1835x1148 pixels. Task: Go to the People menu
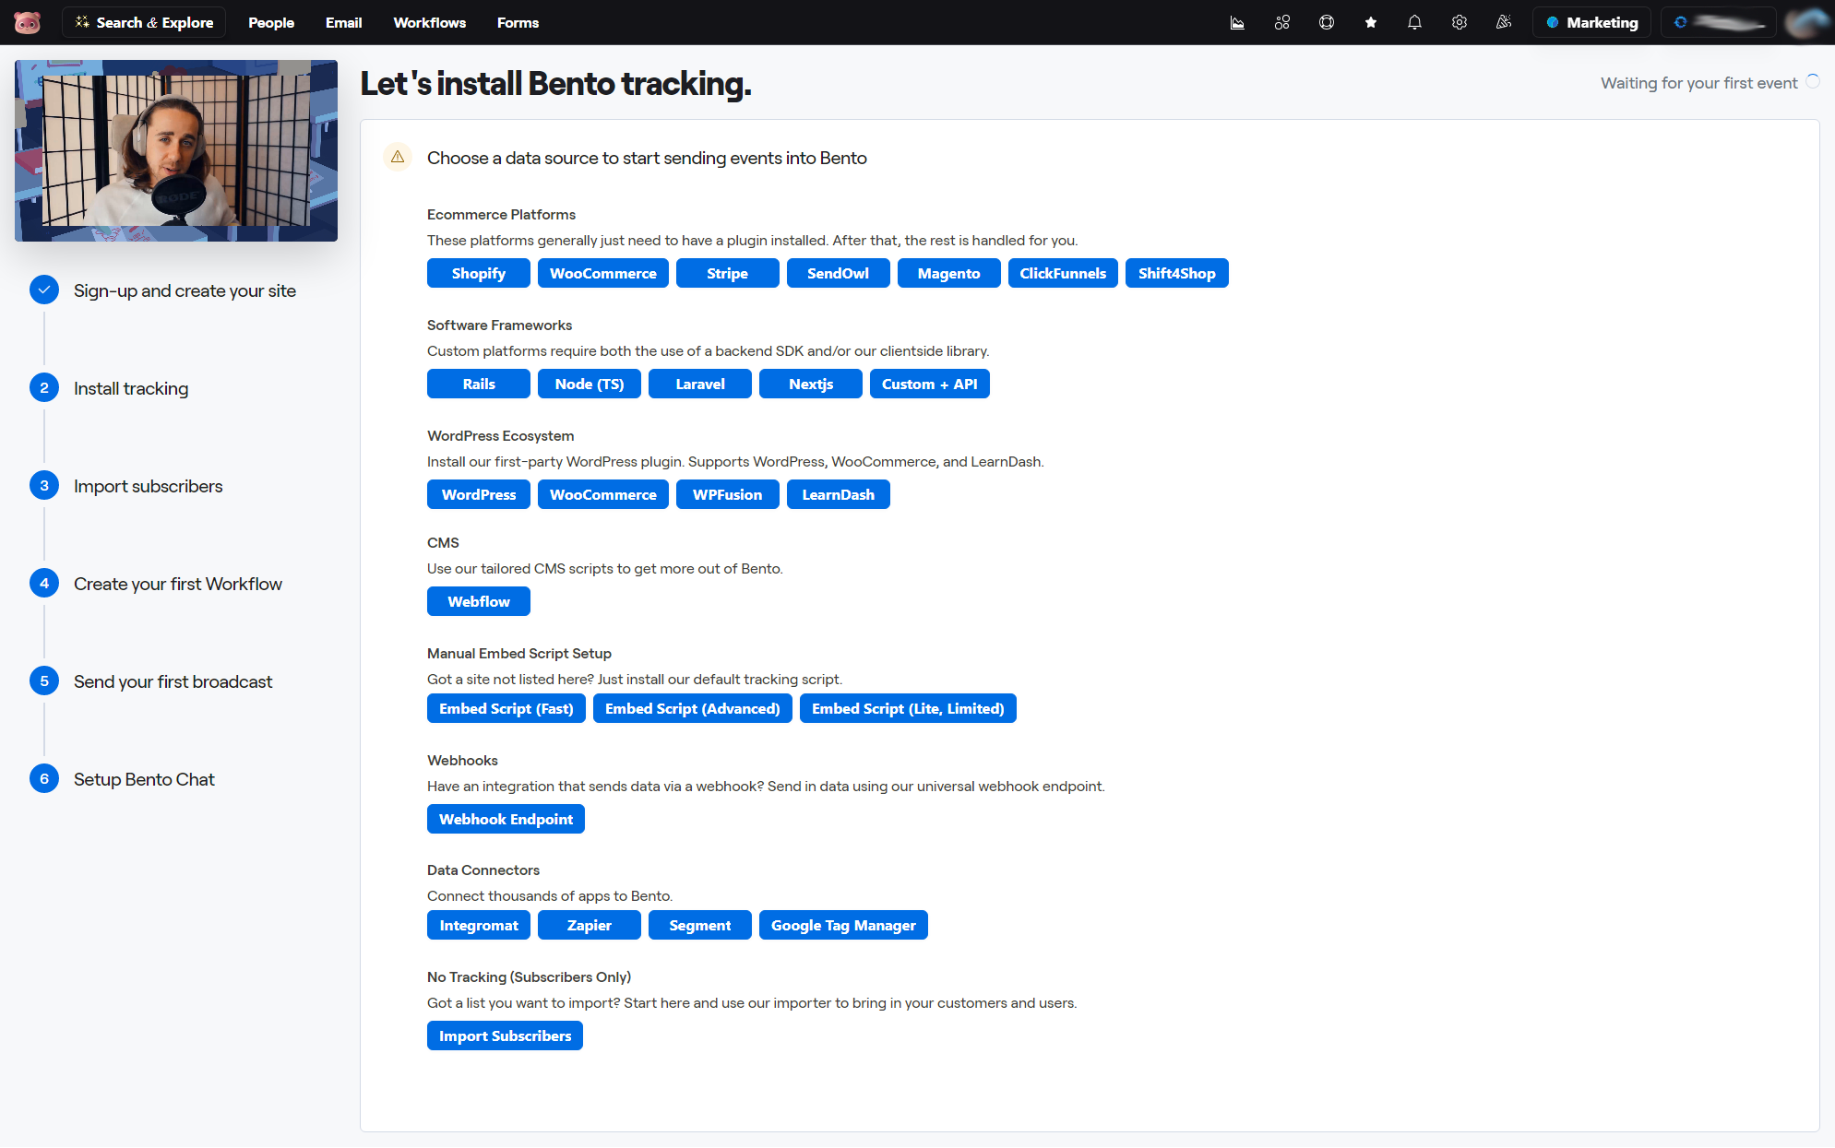271,22
